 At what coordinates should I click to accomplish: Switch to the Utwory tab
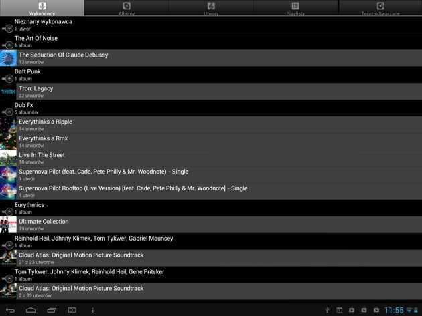pos(211,8)
